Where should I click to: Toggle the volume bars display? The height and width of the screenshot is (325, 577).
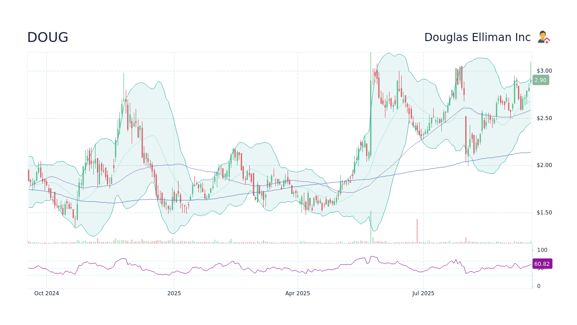pyautogui.click(x=279, y=241)
